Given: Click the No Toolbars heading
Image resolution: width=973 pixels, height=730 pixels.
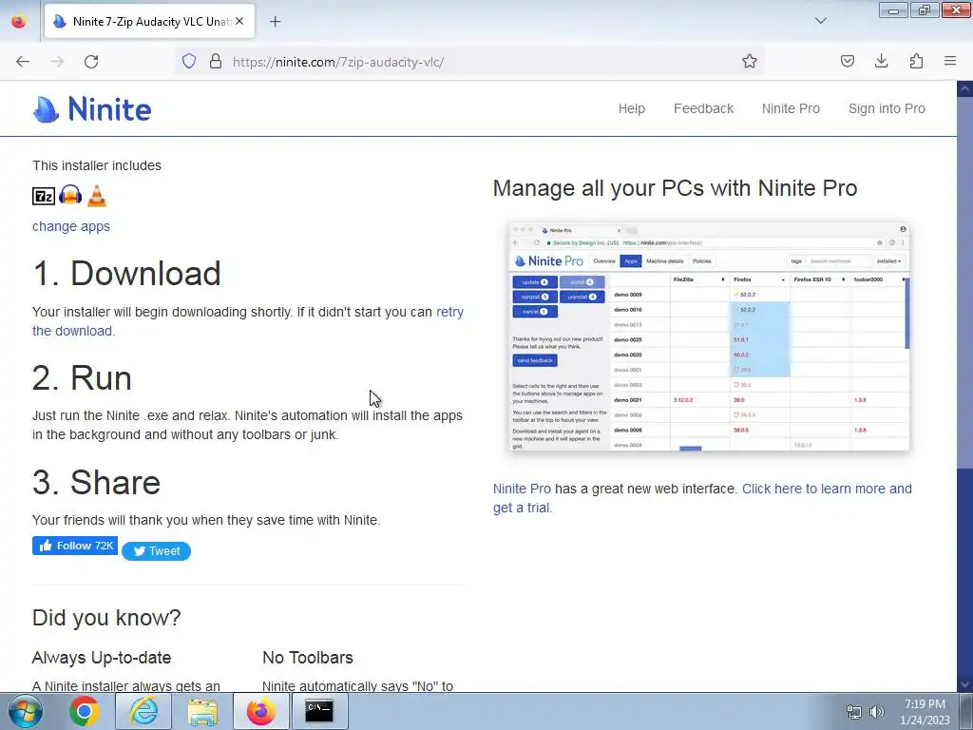Looking at the screenshot, I should (308, 658).
